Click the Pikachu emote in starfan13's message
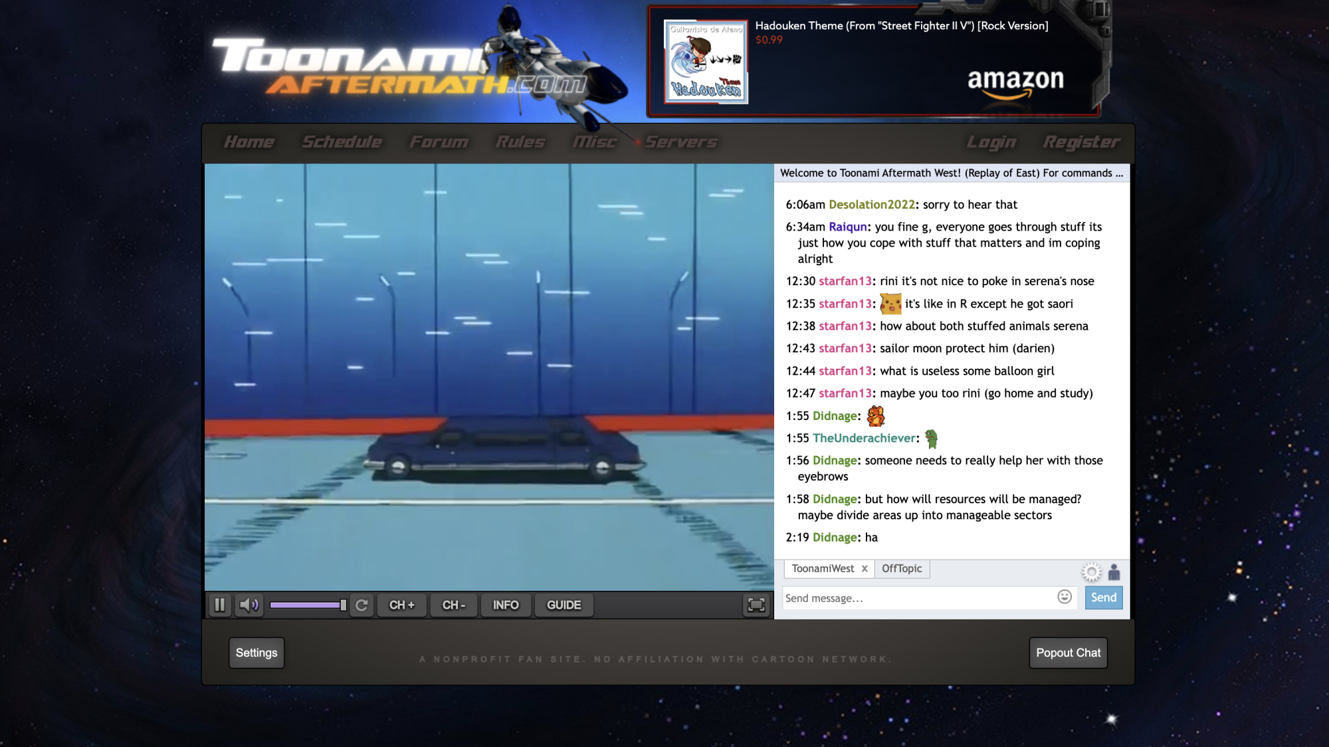The width and height of the screenshot is (1329, 747). point(890,304)
